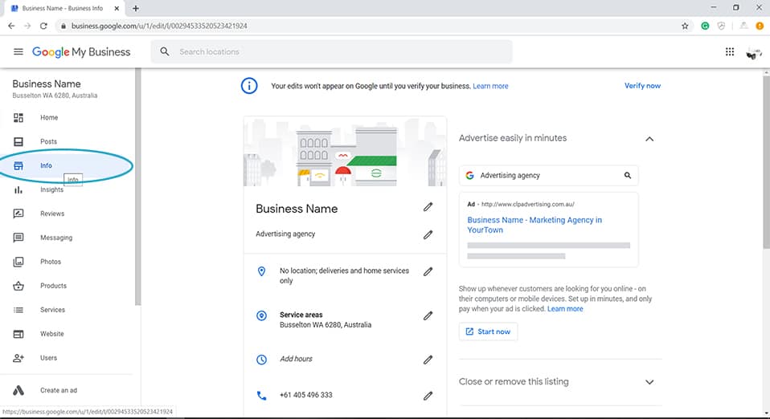Edit Service areas with its pencil icon
This screenshot has height=419, width=770.
[x=428, y=316]
